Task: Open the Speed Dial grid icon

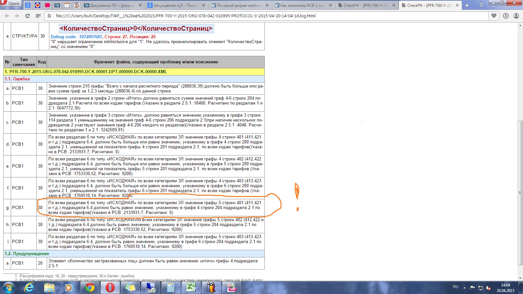Action: pyautogui.click(x=38, y=16)
